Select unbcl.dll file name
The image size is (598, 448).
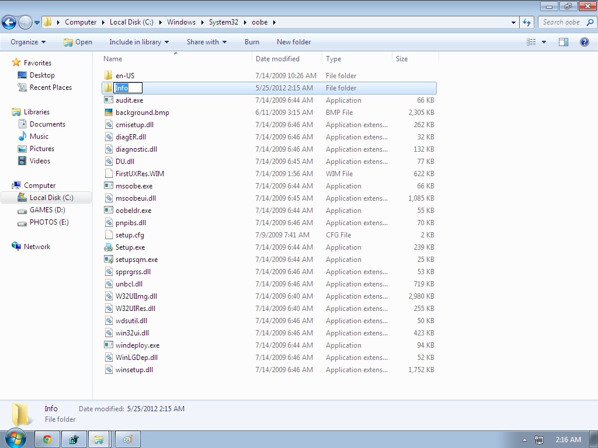coord(129,284)
